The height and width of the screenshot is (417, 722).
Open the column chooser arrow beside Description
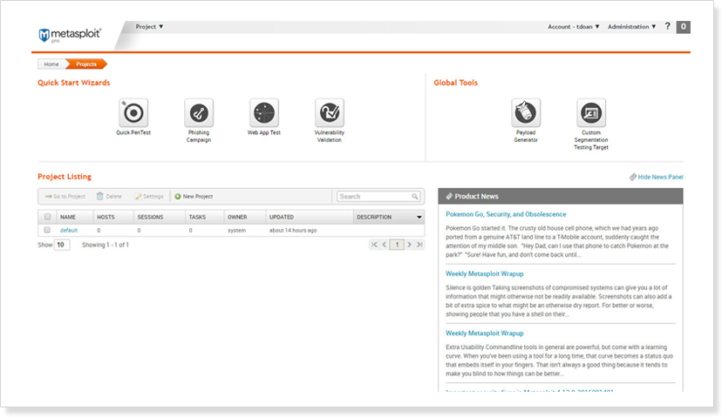(419, 217)
